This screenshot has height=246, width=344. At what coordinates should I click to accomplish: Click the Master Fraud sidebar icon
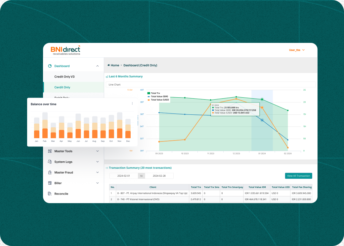click(50, 172)
